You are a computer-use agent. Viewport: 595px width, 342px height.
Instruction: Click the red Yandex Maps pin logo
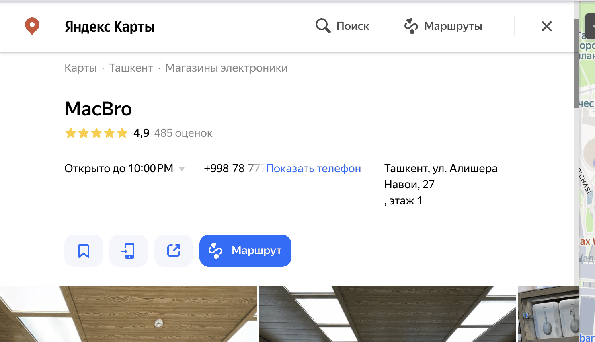32,26
